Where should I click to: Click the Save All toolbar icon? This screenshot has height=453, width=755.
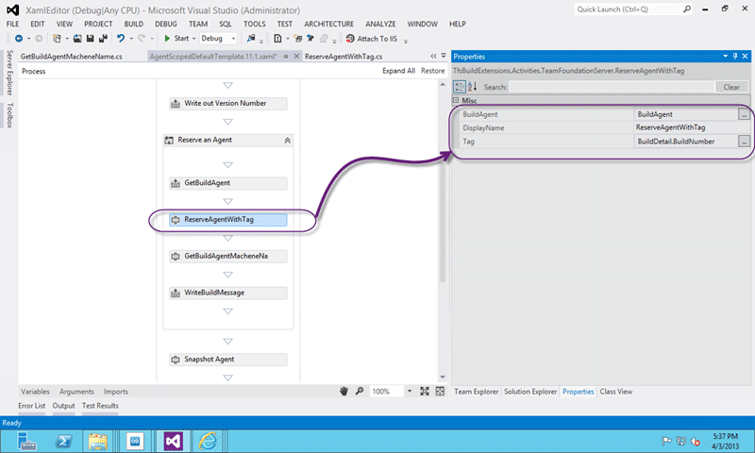click(x=103, y=39)
